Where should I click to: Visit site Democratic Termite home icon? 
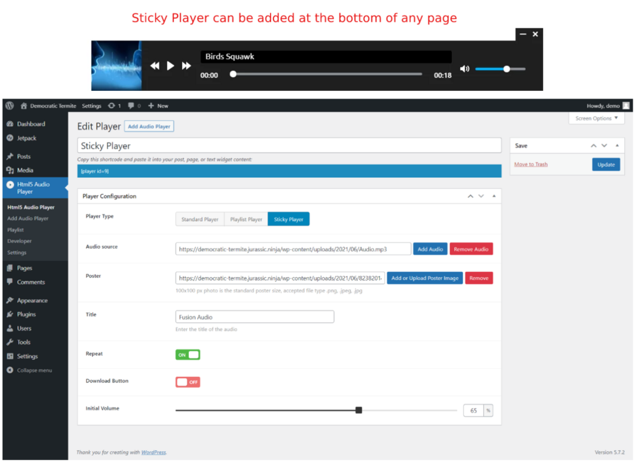[x=24, y=106]
